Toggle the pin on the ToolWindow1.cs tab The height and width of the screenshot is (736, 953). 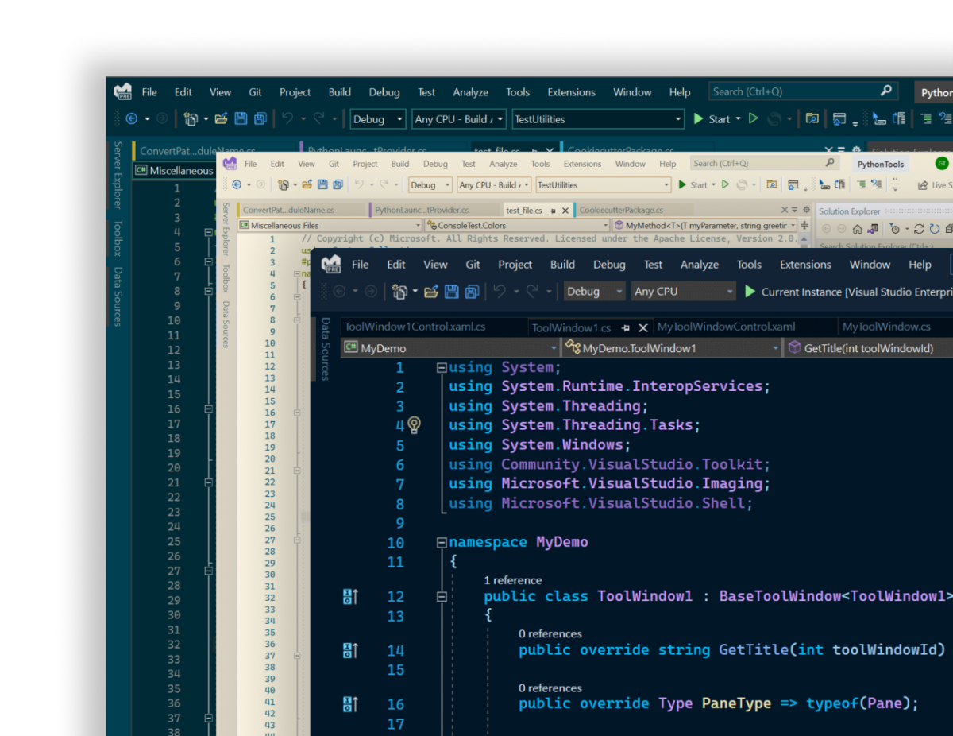pyautogui.click(x=627, y=327)
